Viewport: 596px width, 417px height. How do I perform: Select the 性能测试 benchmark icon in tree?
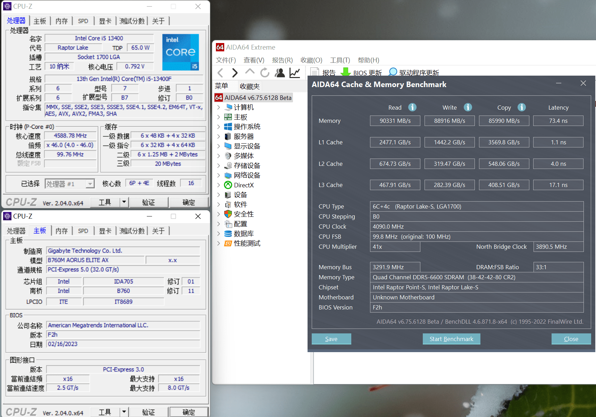(228, 243)
